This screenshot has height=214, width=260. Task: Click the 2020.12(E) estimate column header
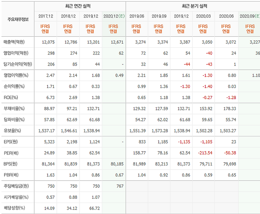click(113, 16)
